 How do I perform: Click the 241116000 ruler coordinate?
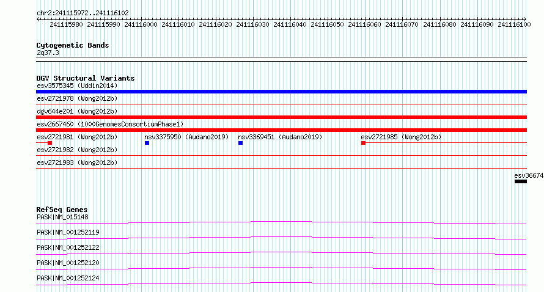coord(141,25)
